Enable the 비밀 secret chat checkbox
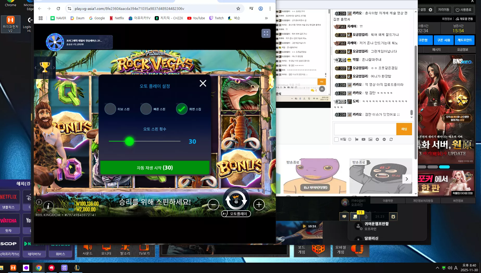Viewport: 481px width, 273px height. coord(336,139)
